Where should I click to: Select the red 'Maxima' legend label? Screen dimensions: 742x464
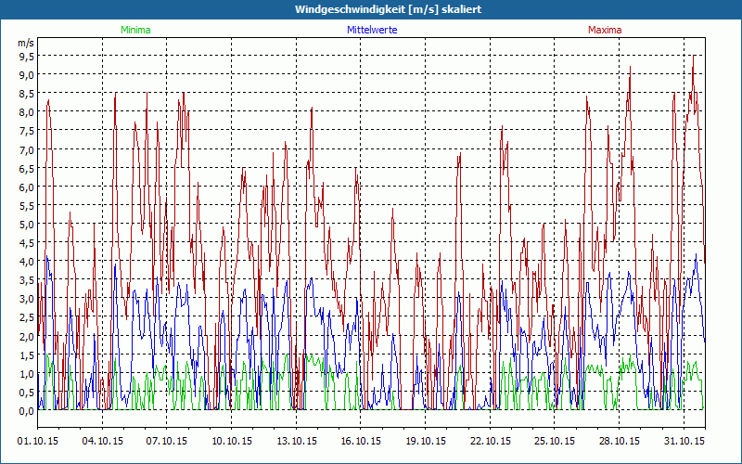pos(605,30)
